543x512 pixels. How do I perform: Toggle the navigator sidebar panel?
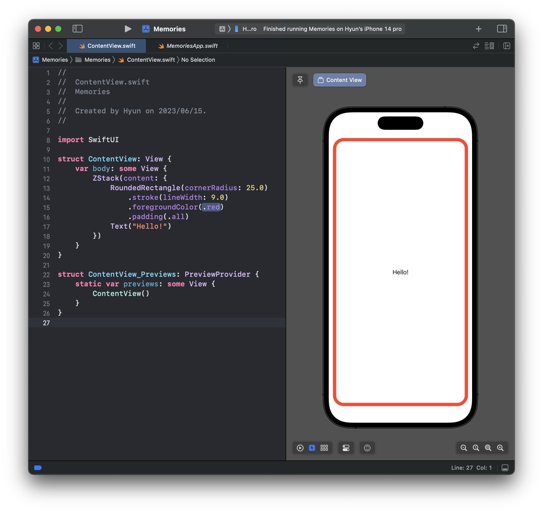(77, 29)
